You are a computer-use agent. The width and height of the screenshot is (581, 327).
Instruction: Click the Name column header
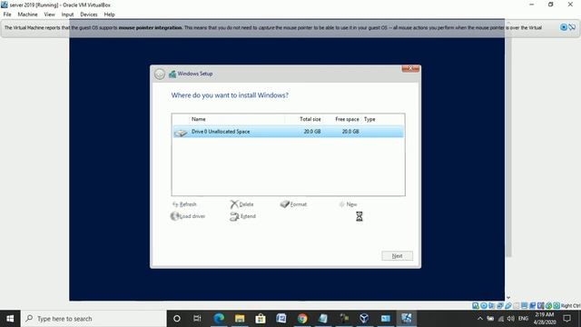tap(199, 119)
